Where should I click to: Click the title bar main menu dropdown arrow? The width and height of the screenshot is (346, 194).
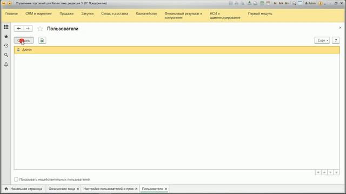pyautogui.click(x=10, y=3)
